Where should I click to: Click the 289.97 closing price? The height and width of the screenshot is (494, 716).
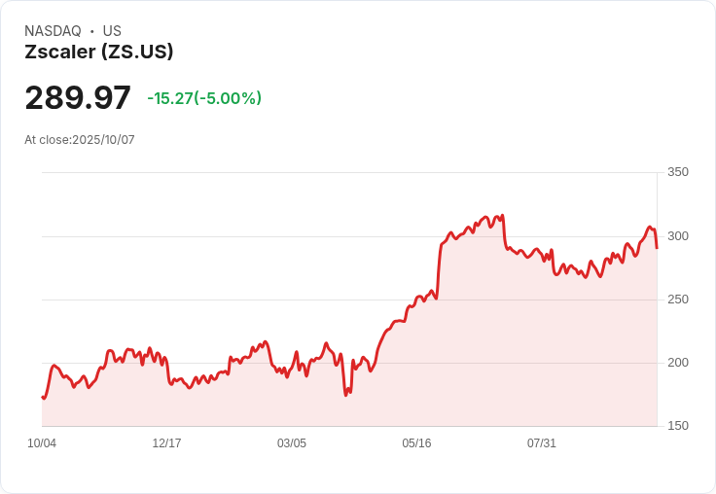coord(78,98)
